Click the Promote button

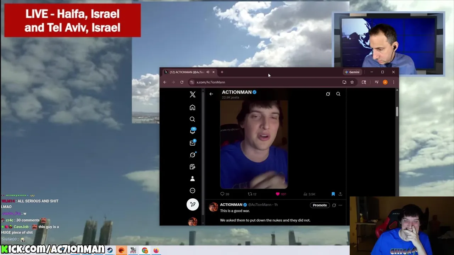[x=320, y=205]
